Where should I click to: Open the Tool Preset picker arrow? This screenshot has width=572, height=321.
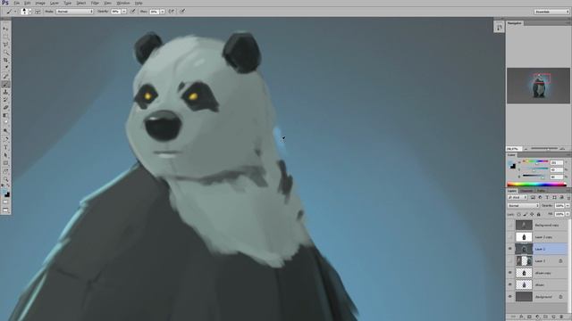point(15,12)
